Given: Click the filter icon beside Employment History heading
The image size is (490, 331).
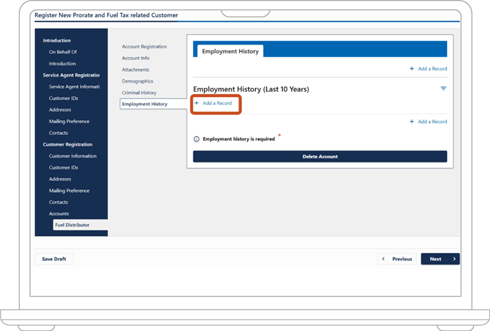Looking at the screenshot, I should [x=443, y=89].
